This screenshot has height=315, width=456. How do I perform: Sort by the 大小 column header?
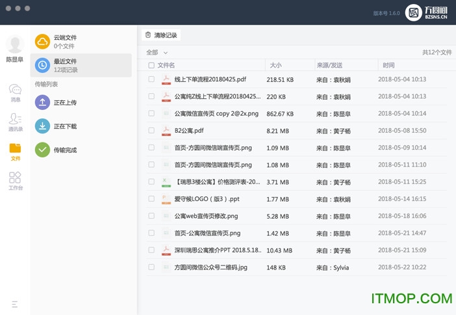(x=275, y=65)
